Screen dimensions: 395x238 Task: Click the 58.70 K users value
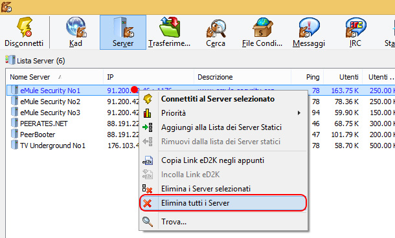click(346, 146)
